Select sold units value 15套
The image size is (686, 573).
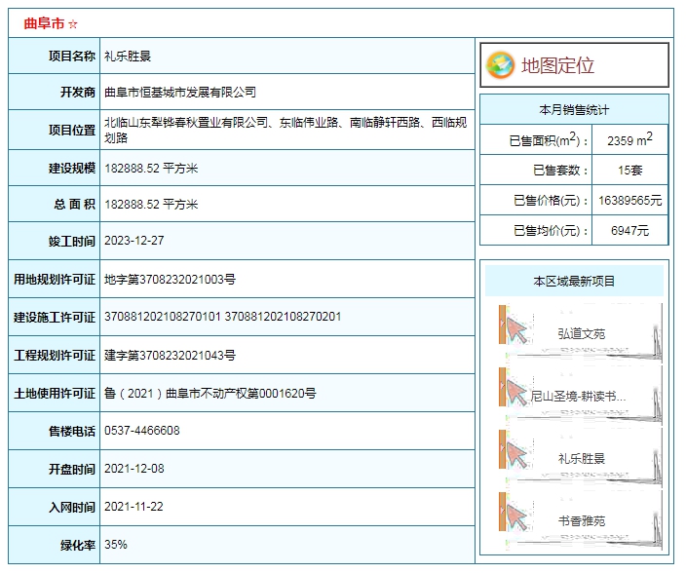click(629, 171)
